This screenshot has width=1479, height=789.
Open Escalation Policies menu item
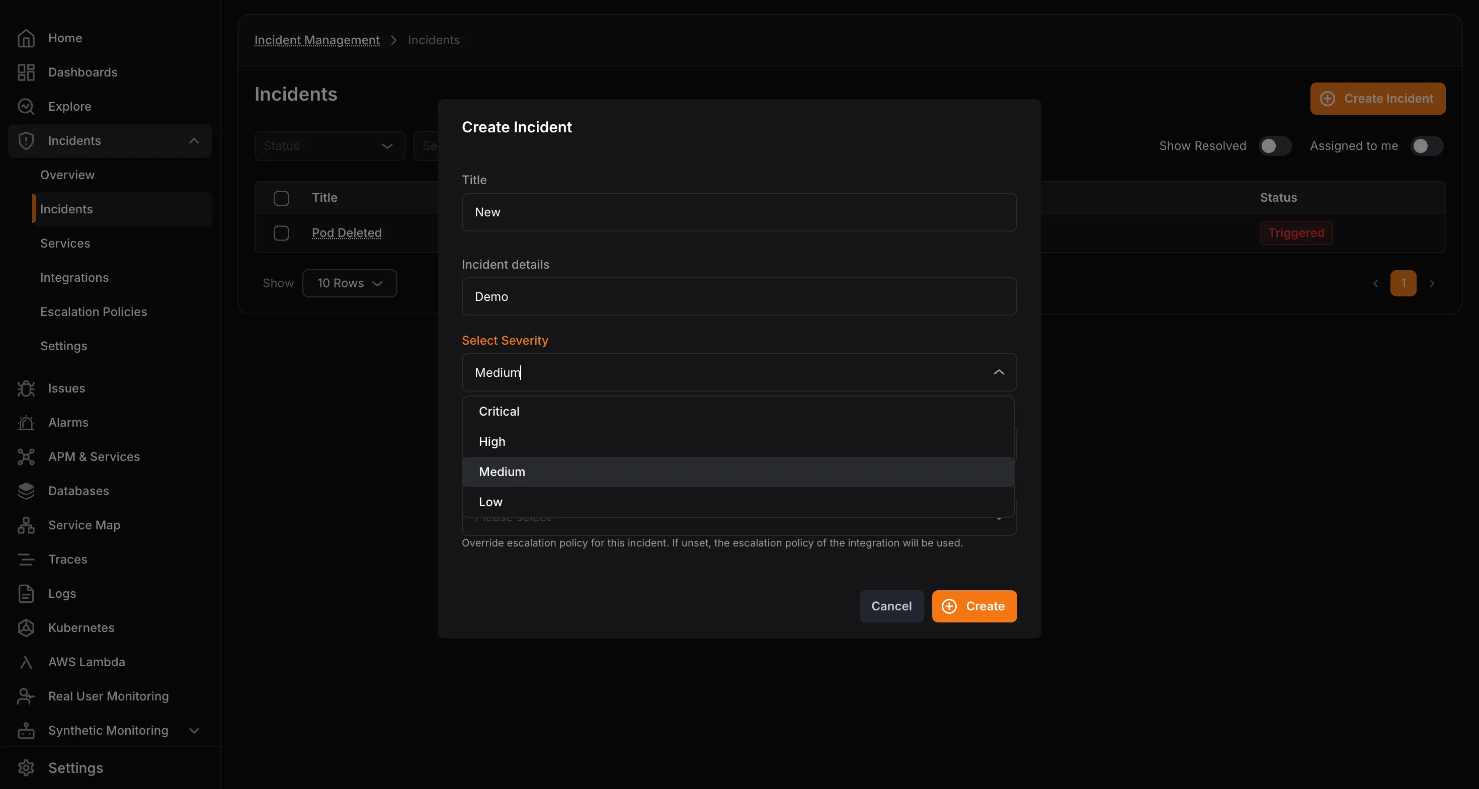94,312
